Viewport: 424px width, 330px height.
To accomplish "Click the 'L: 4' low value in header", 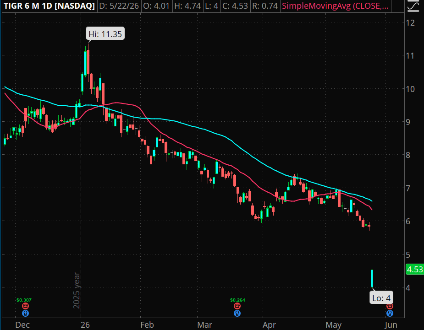I will click(211, 5).
